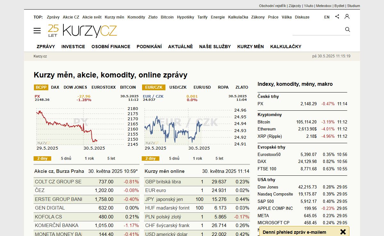The image size is (384, 236).
Task: Open the České trhy section heading
Action: click(268, 96)
